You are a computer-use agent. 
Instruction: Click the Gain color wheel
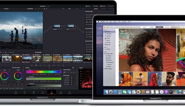pyautogui.click(x=4, y=76)
